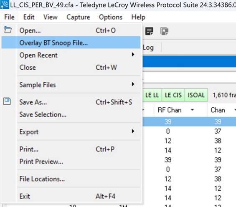Choose Save As... from the File menu
236x207 pixels.
pos(71,102)
